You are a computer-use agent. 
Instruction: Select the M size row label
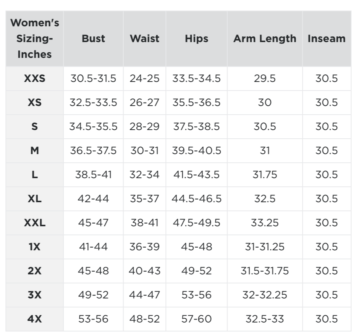coord(35,151)
